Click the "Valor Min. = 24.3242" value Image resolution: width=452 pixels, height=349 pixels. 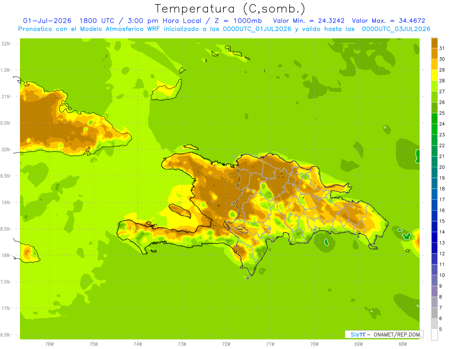(x=309, y=21)
